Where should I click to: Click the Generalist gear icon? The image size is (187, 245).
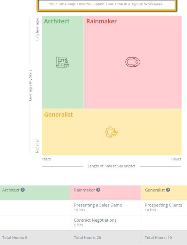(111, 132)
